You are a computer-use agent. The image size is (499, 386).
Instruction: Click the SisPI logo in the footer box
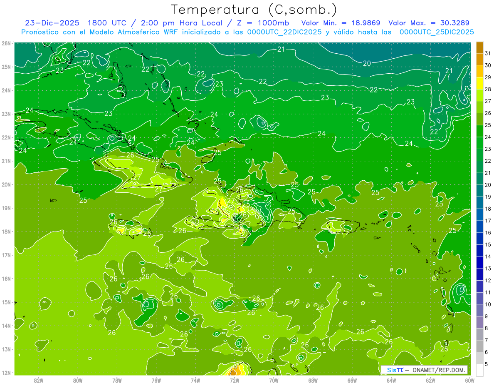pyautogui.click(x=395, y=370)
